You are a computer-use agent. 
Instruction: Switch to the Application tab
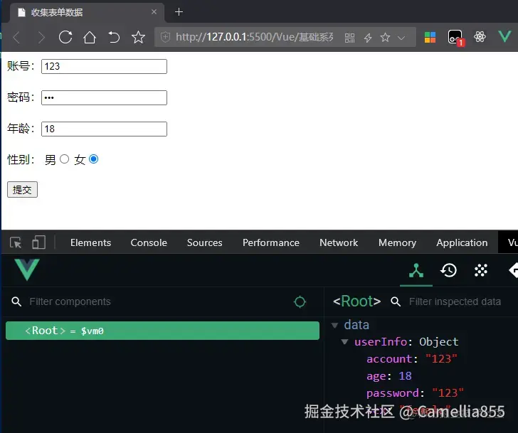pyautogui.click(x=462, y=242)
